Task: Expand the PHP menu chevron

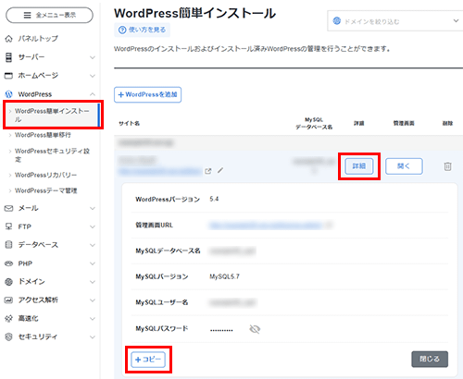Action: pos(93,263)
